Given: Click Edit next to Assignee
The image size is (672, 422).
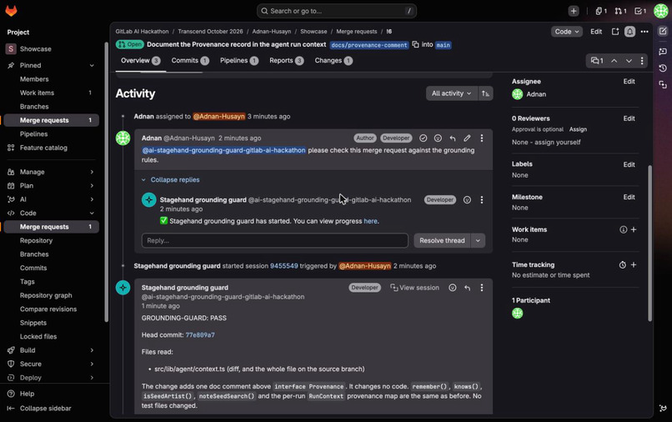Looking at the screenshot, I should coord(629,82).
